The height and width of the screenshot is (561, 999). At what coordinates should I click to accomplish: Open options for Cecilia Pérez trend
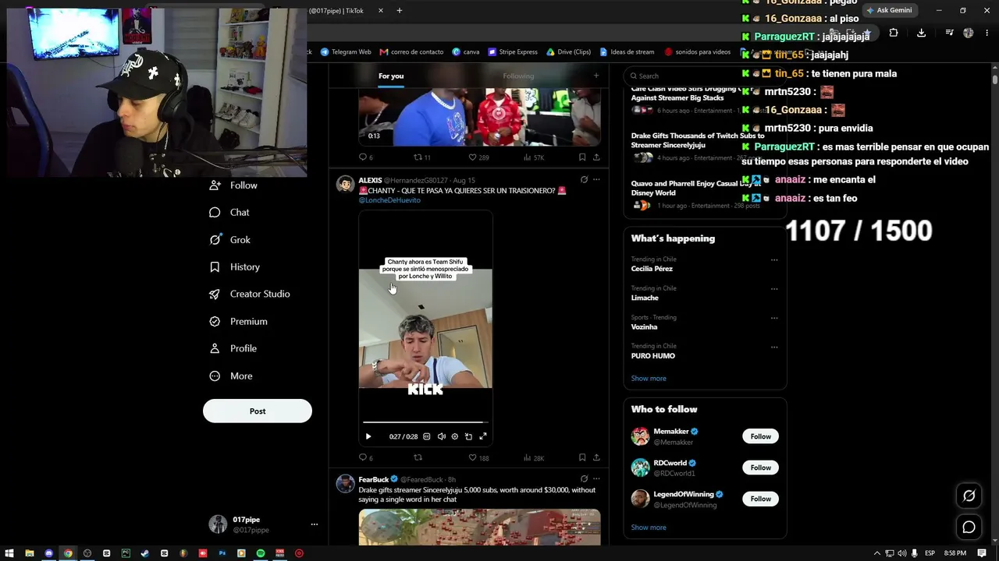click(x=774, y=260)
